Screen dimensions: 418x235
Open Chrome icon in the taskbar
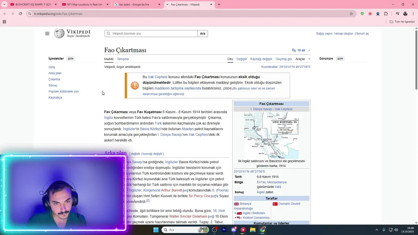coord(262,230)
